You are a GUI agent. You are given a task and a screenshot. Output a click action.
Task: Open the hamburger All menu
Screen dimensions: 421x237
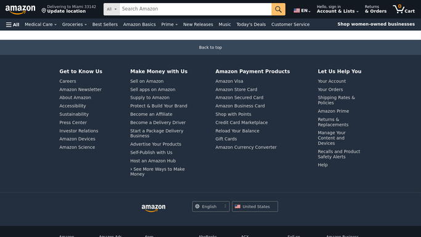(12, 25)
